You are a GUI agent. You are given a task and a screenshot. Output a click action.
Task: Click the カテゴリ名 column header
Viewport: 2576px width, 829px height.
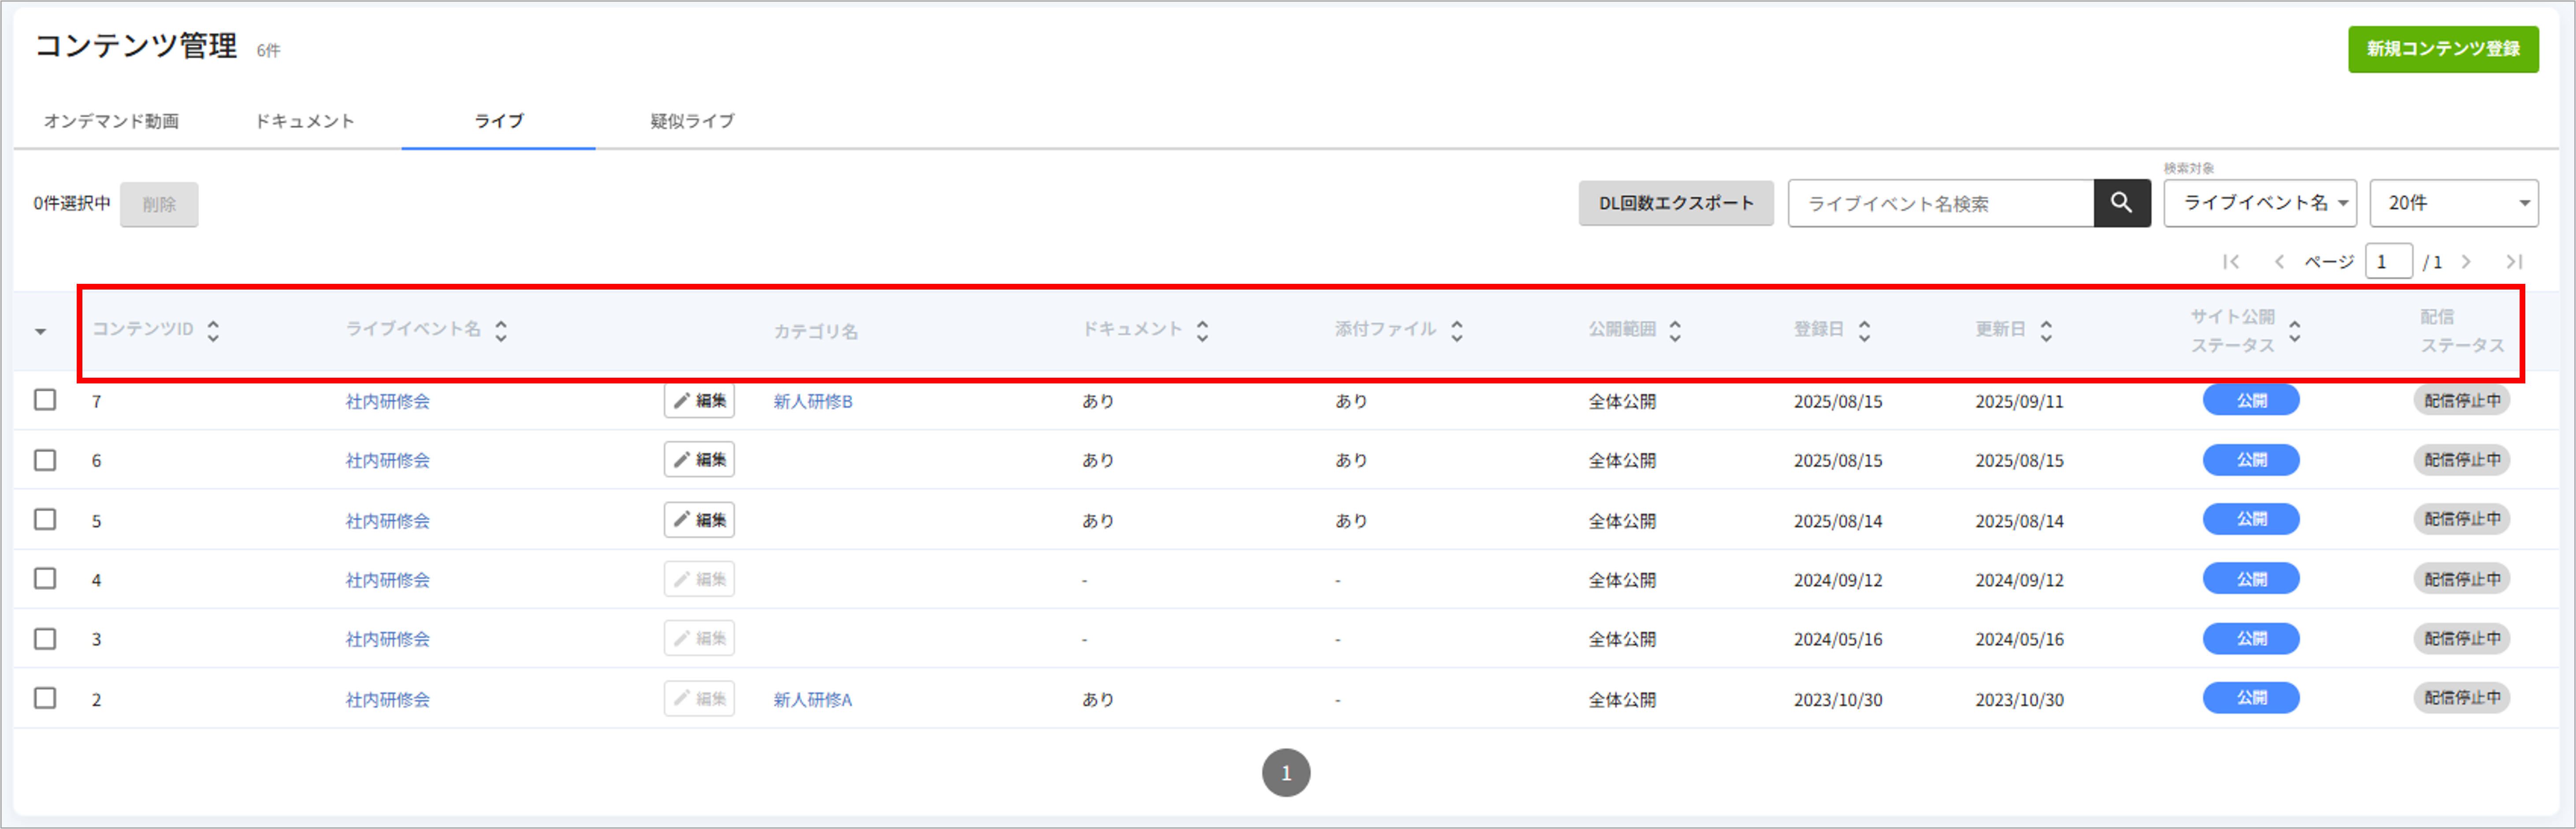(x=815, y=331)
